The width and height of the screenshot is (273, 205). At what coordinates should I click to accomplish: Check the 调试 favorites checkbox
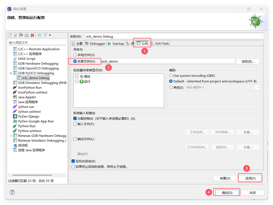(x=77, y=76)
